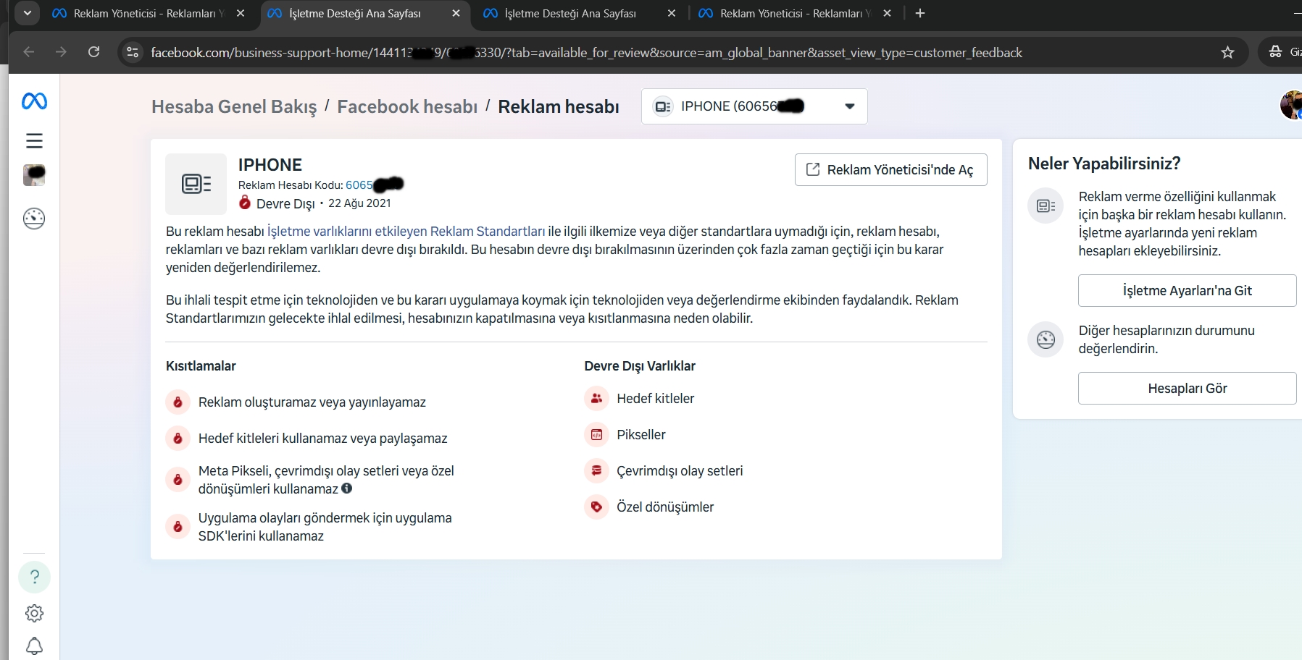The height and width of the screenshot is (660, 1302).
Task: Click the user profile avatar top right
Action: tap(1291, 105)
